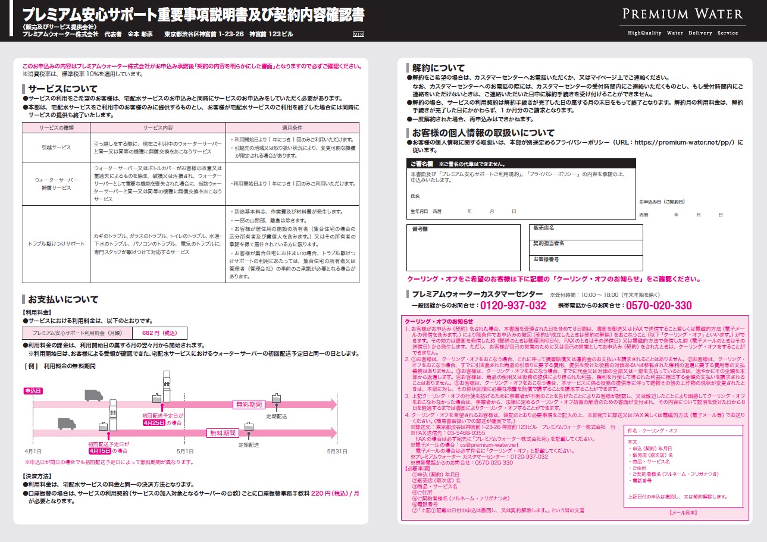Screen dimensions: 767x542
Task: Click the water server illustration above 4月25日
Action: (x=167, y=386)
